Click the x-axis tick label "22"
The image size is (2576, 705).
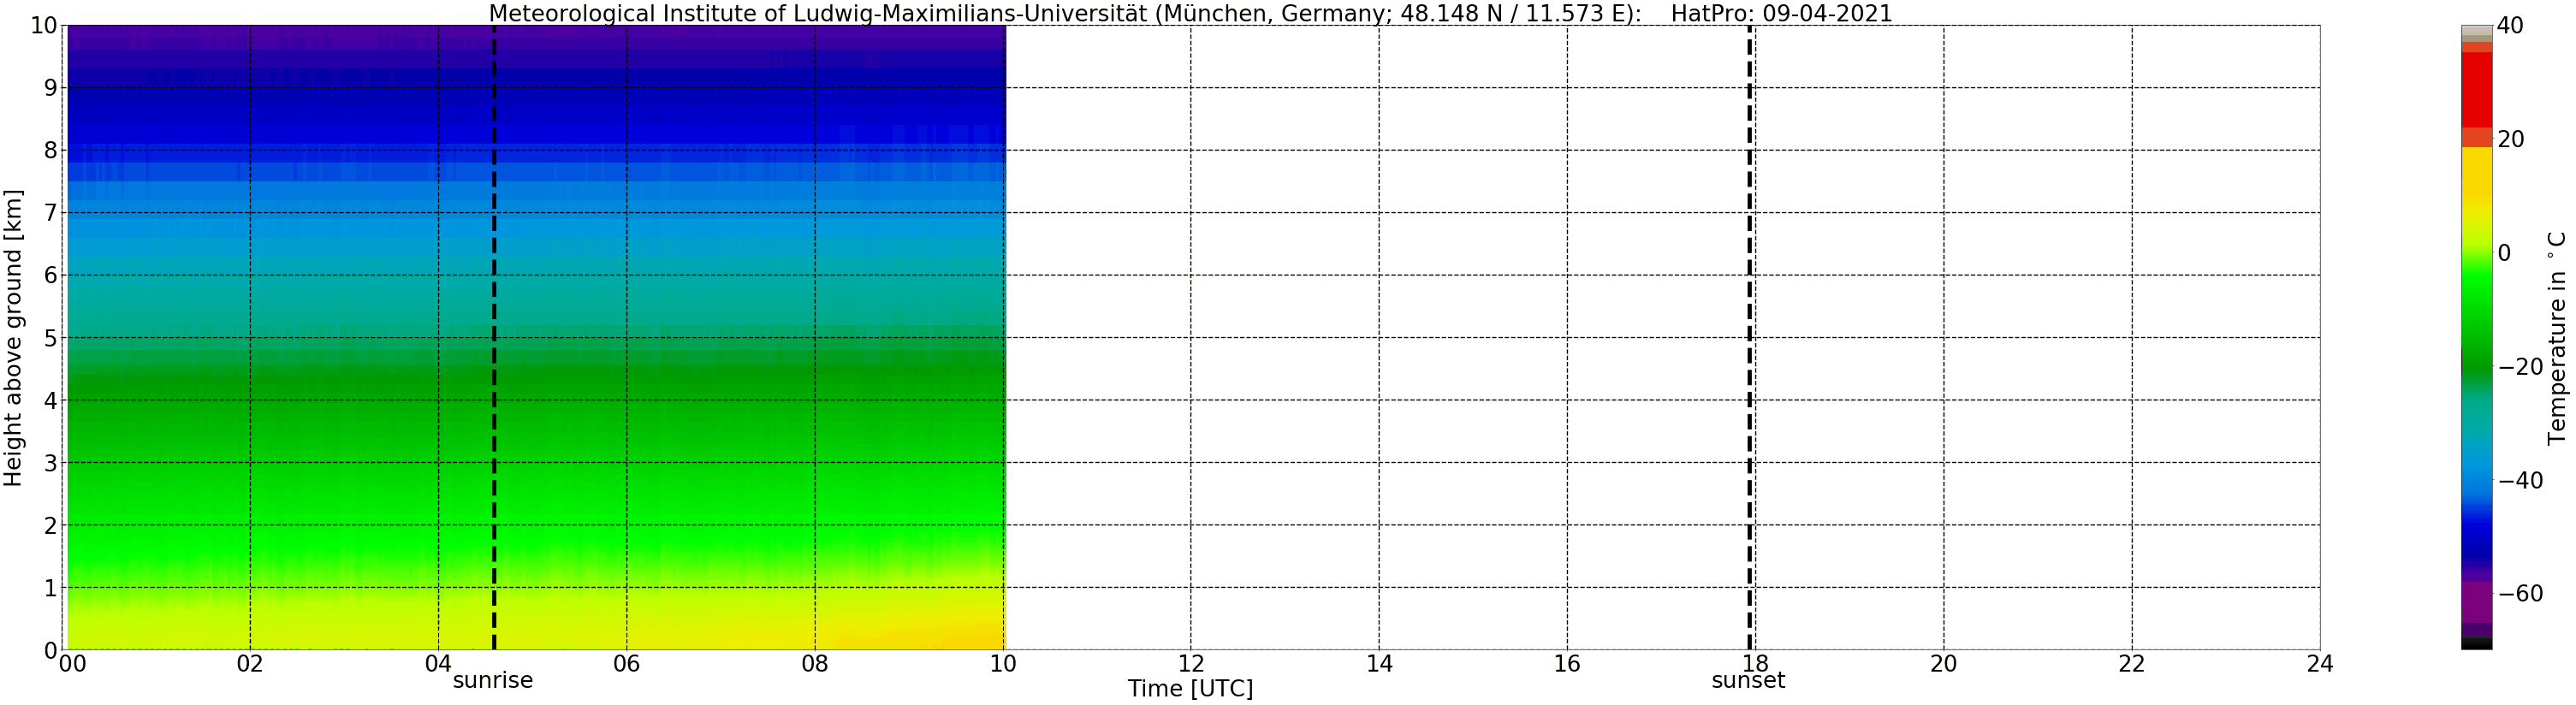pos(2132,663)
